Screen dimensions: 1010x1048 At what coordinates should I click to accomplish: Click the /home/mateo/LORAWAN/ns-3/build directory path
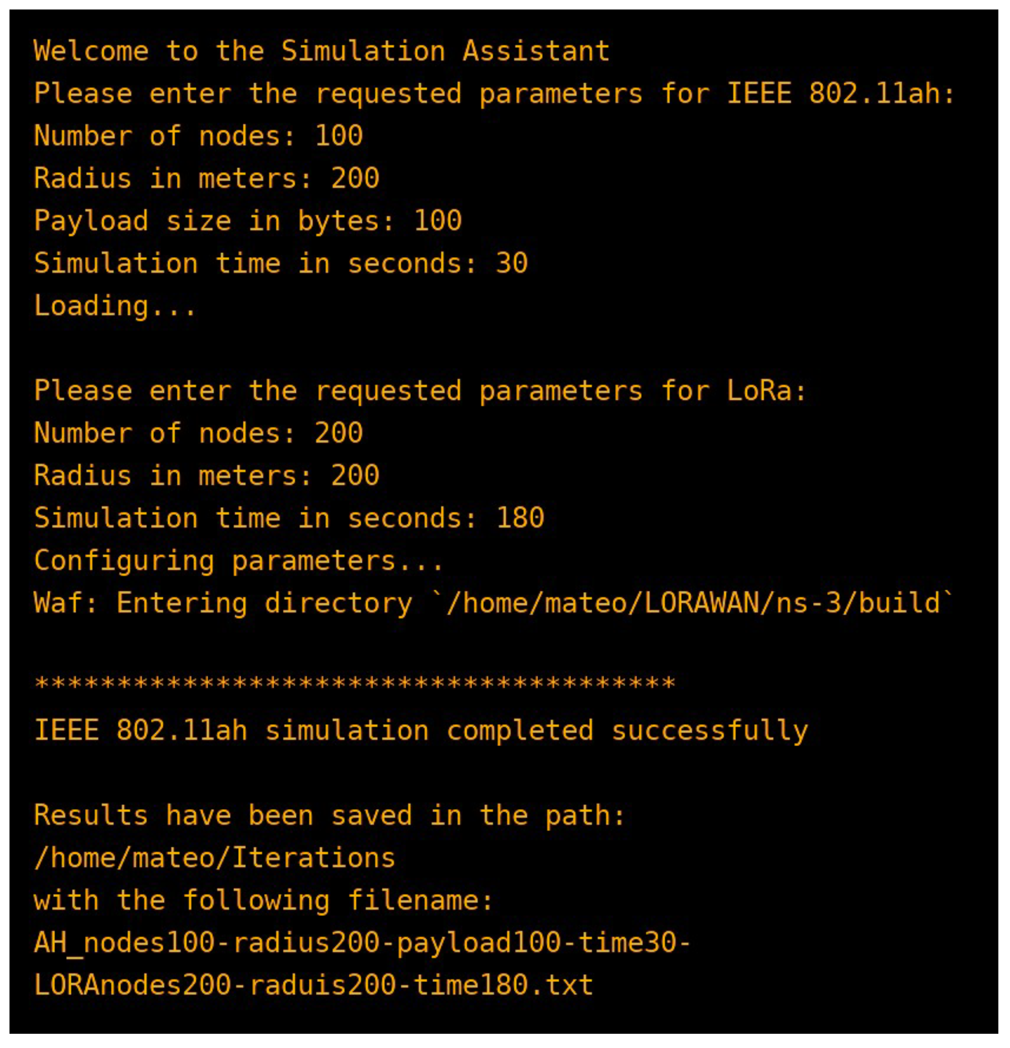click(x=699, y=604)
